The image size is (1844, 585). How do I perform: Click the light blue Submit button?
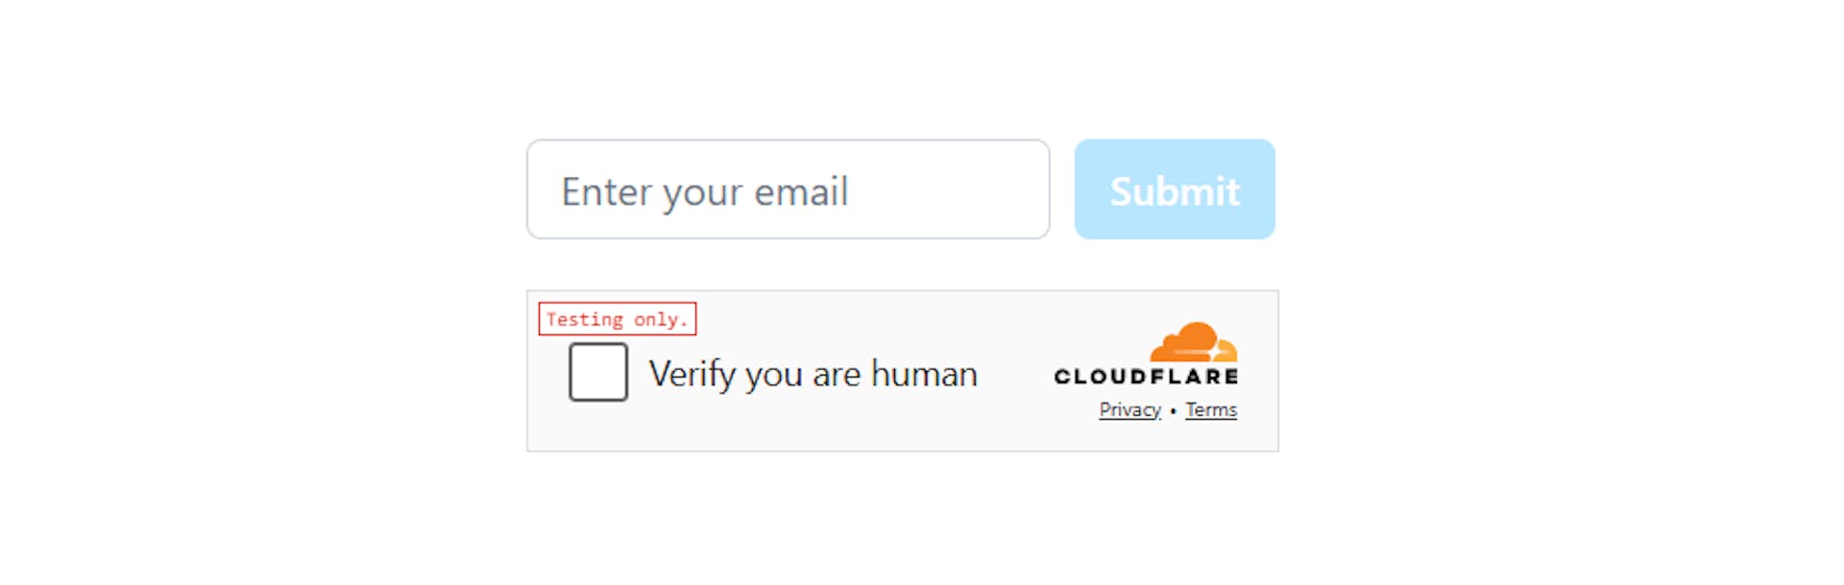click(1174, 189)
